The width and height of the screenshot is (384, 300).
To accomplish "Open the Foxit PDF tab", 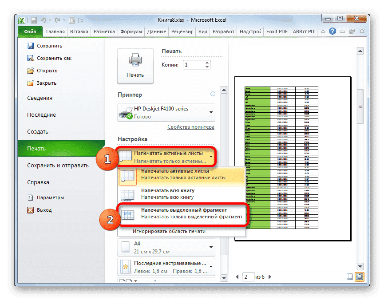I will point(277,32).
